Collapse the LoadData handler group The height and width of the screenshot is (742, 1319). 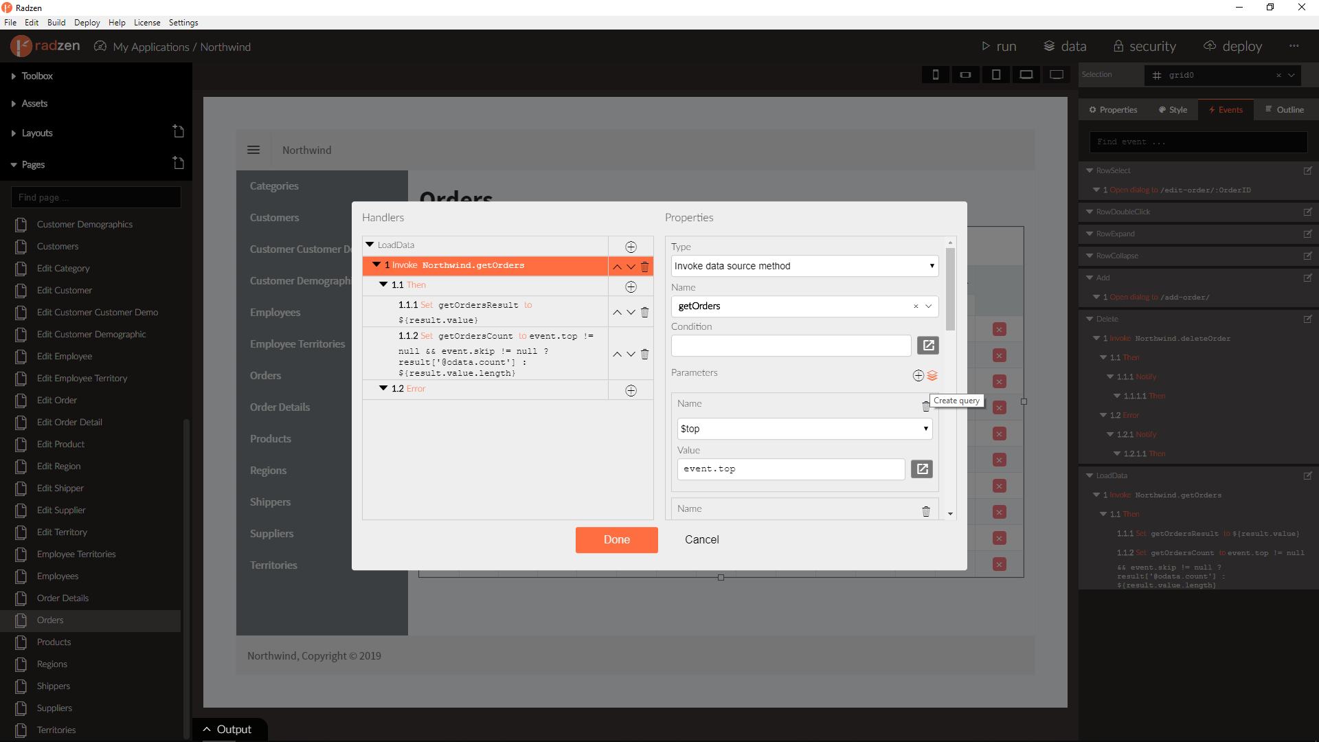(370, 245)
